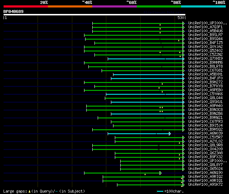Select the UniRef100_B9H272 label

205,82
